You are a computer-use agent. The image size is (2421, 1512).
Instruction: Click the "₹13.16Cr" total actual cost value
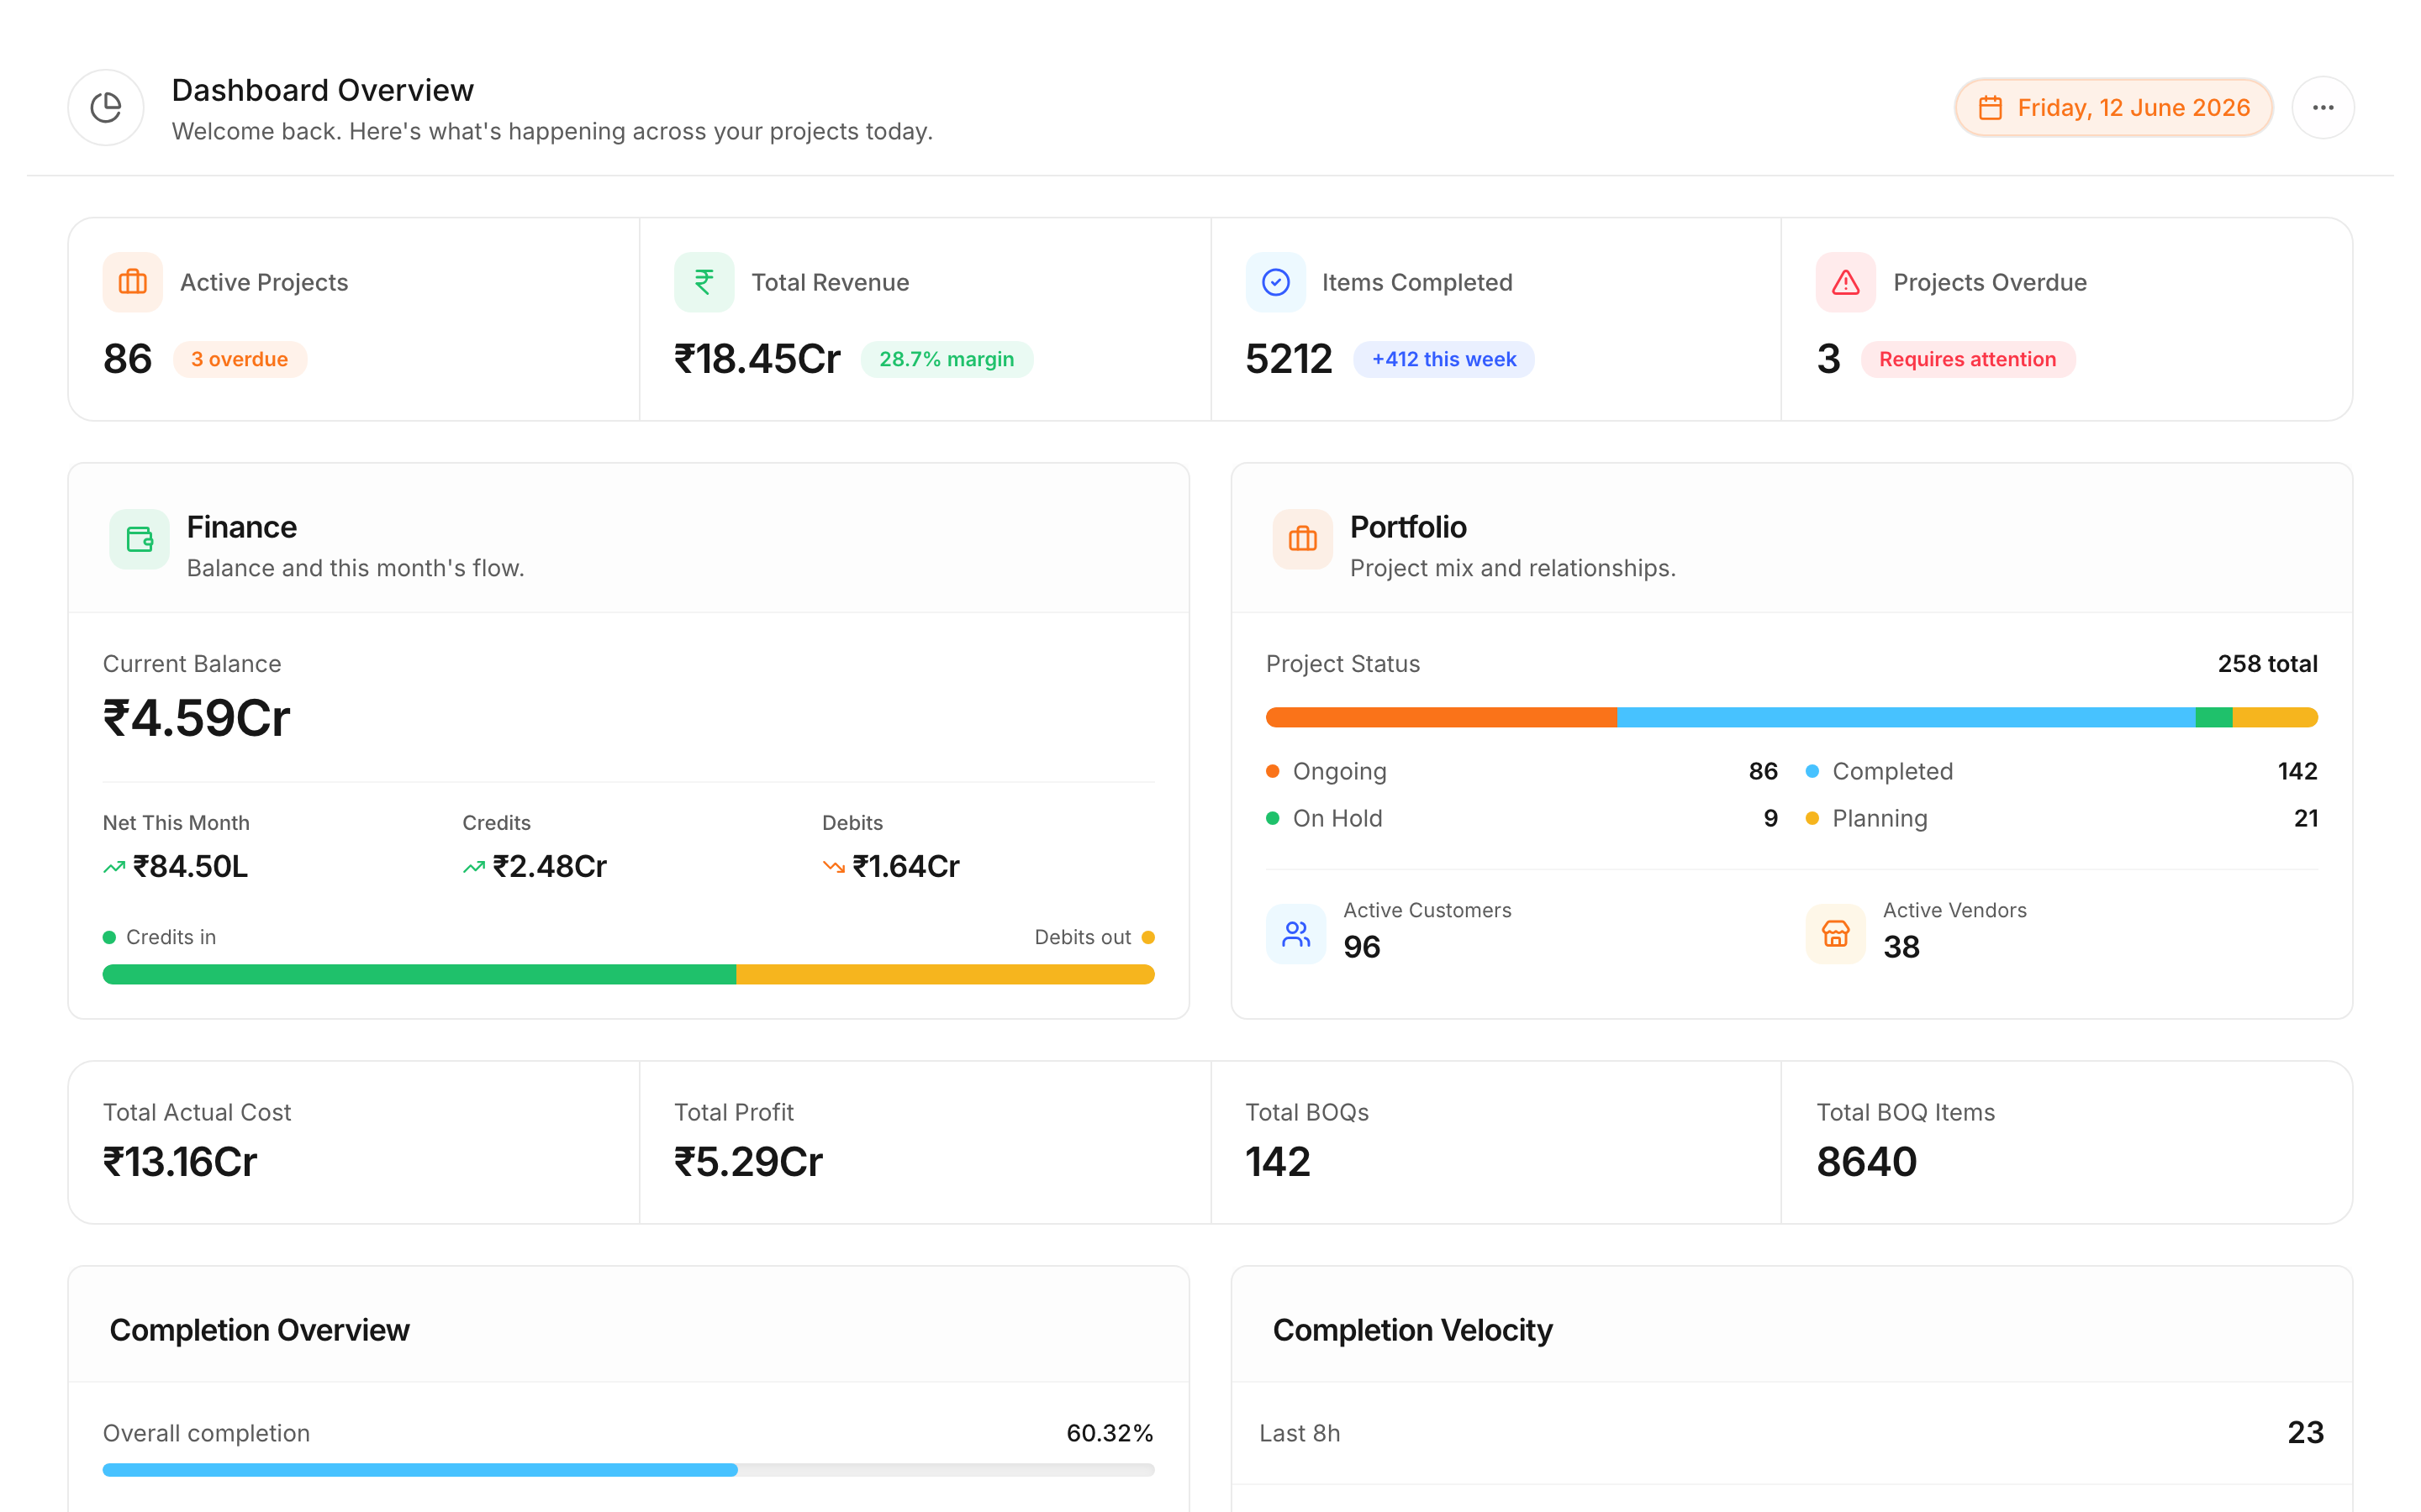point(180,1162)
